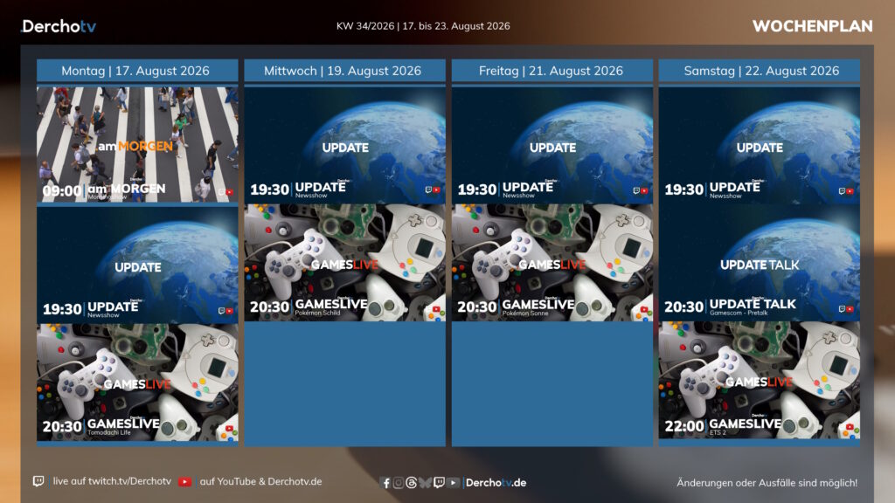Click the 09:00 time on Monday
Viewport: 895px width, 503px height.
[62, 191]
